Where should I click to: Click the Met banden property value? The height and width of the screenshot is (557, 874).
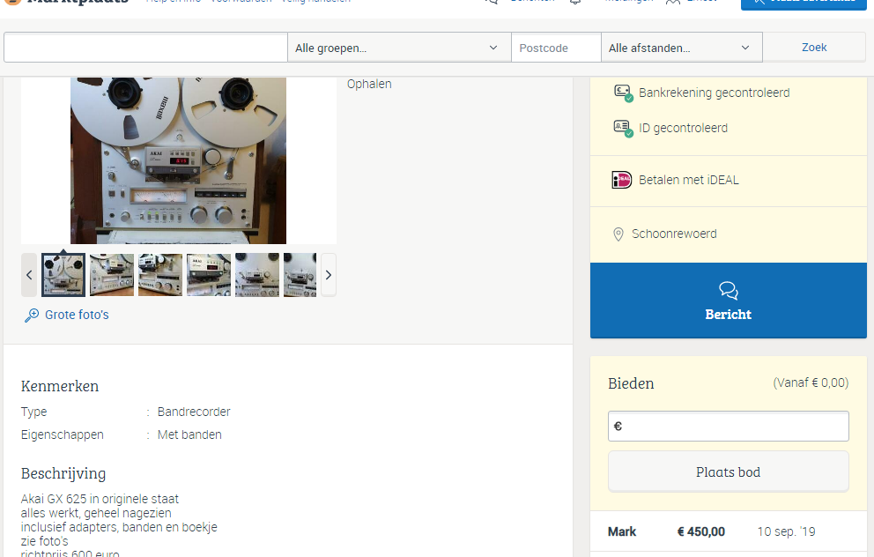pos(189,434)
